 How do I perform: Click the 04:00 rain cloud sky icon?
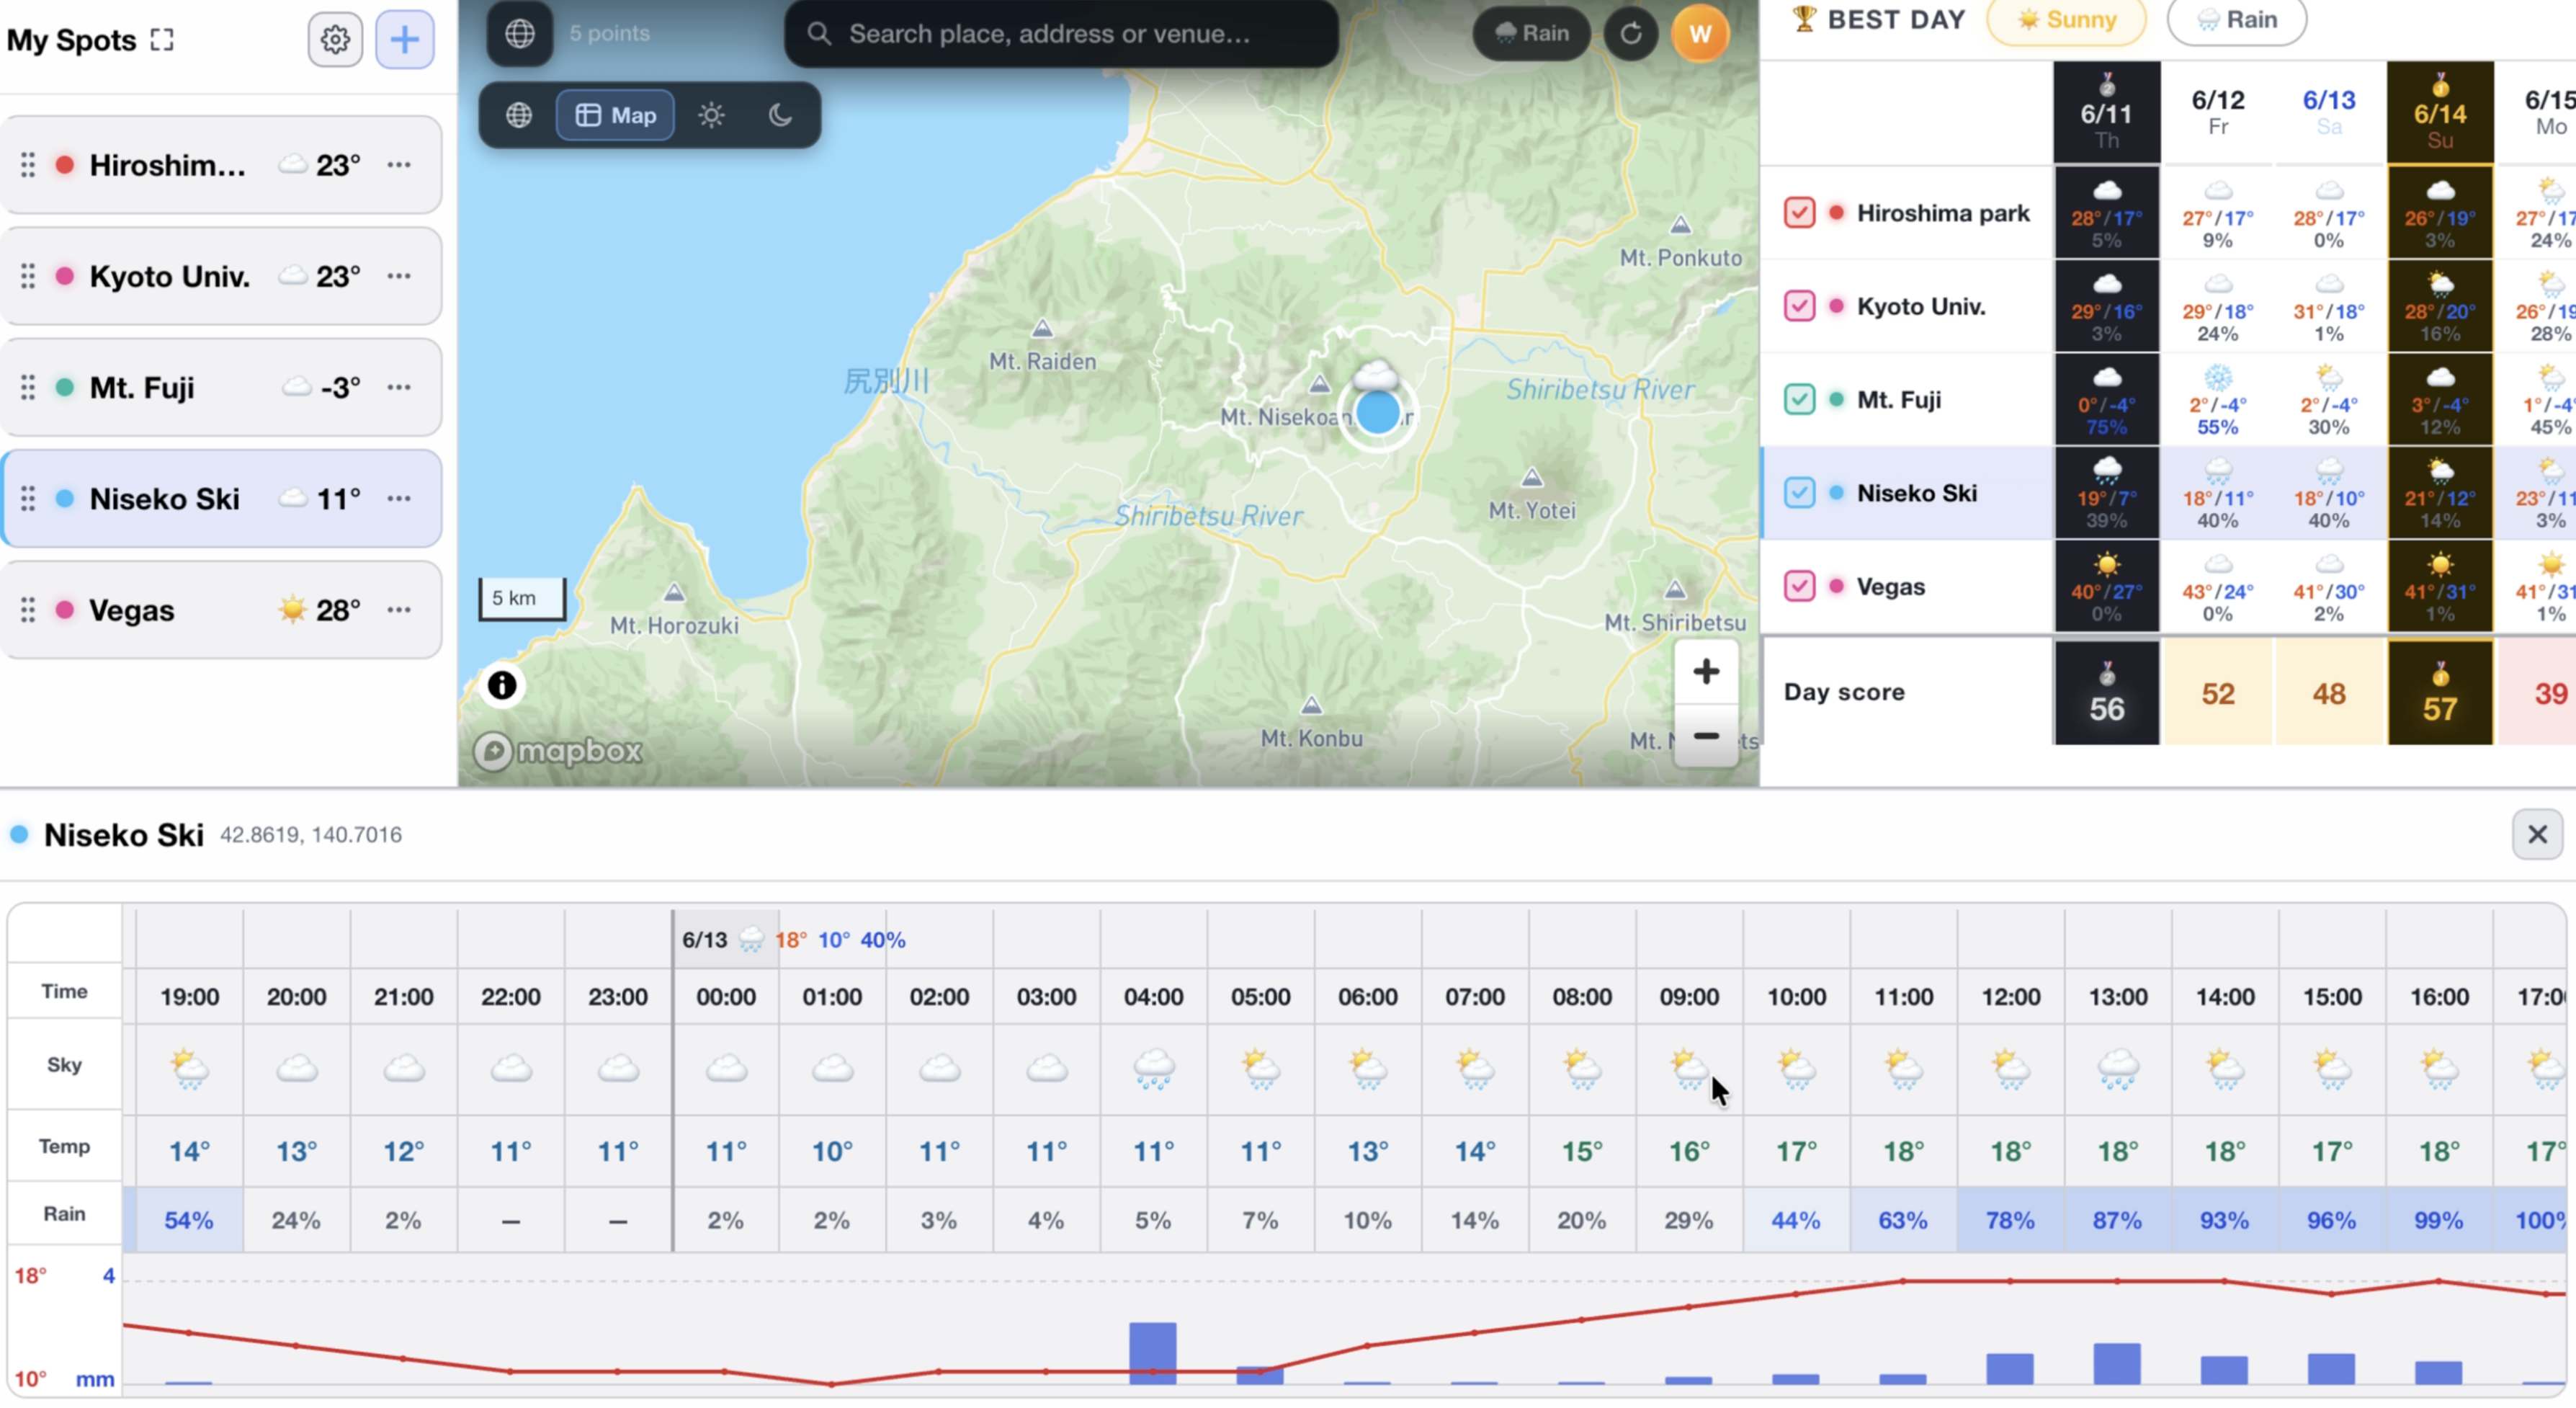point(1153,1068)
